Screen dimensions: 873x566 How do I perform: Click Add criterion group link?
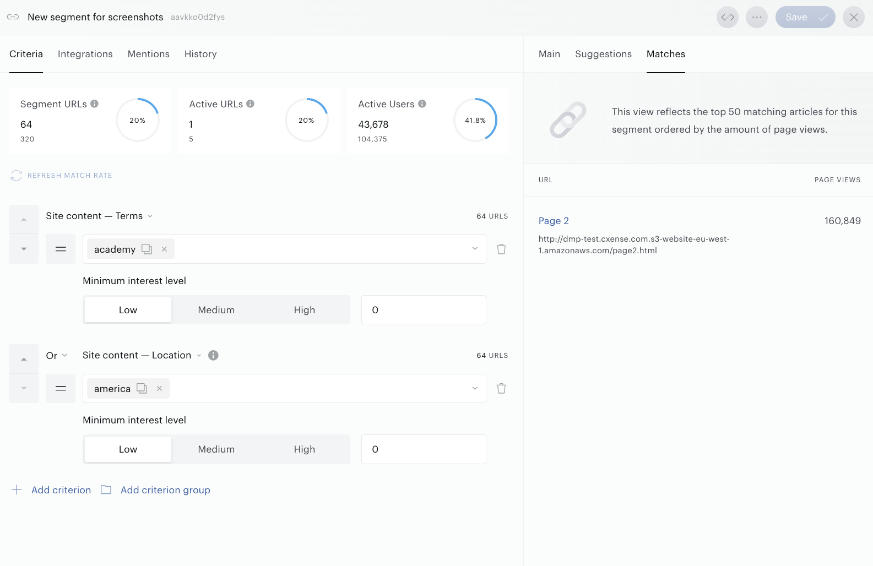tap(165, 490)
